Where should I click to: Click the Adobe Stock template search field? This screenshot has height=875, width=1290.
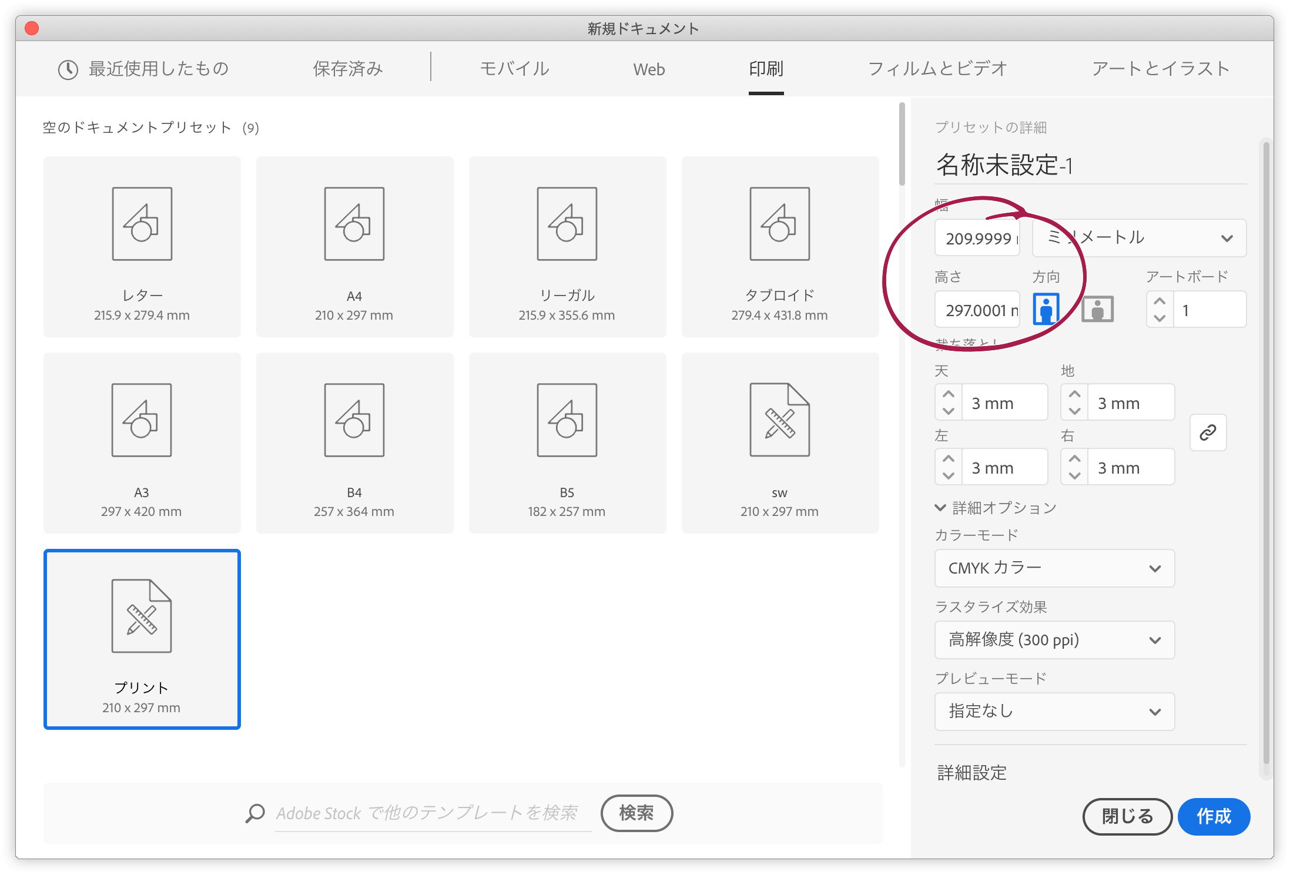click(433, 813)
